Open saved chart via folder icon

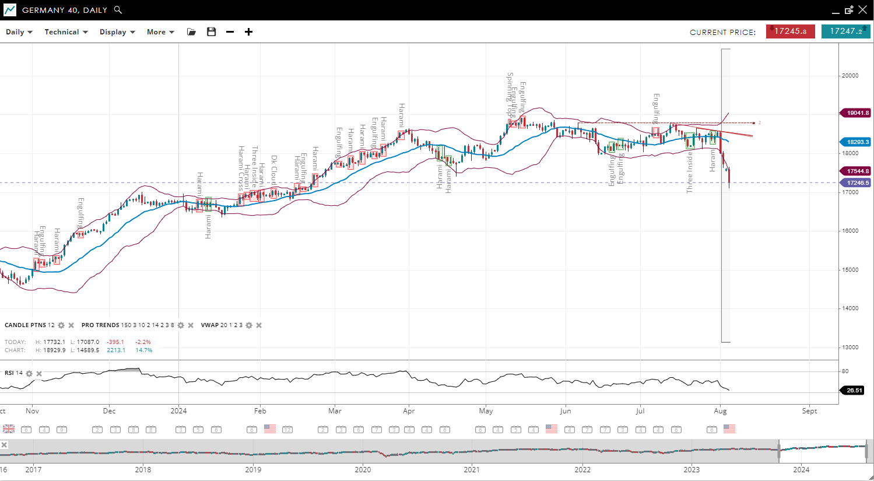[191, 32]
